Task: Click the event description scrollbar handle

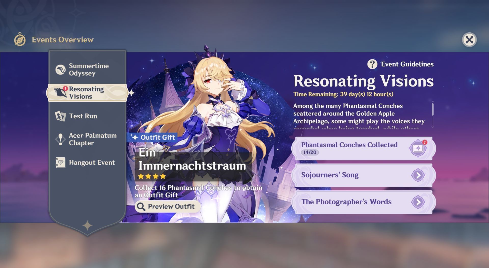Action: 432,109
